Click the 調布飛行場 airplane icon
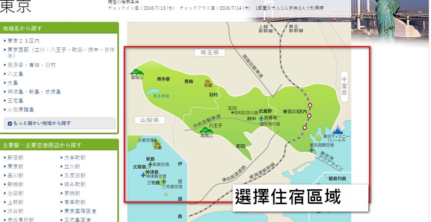Image resolution: width=431 pixels, height=222 pixels. pyautogui.click(x=261, y=118)
